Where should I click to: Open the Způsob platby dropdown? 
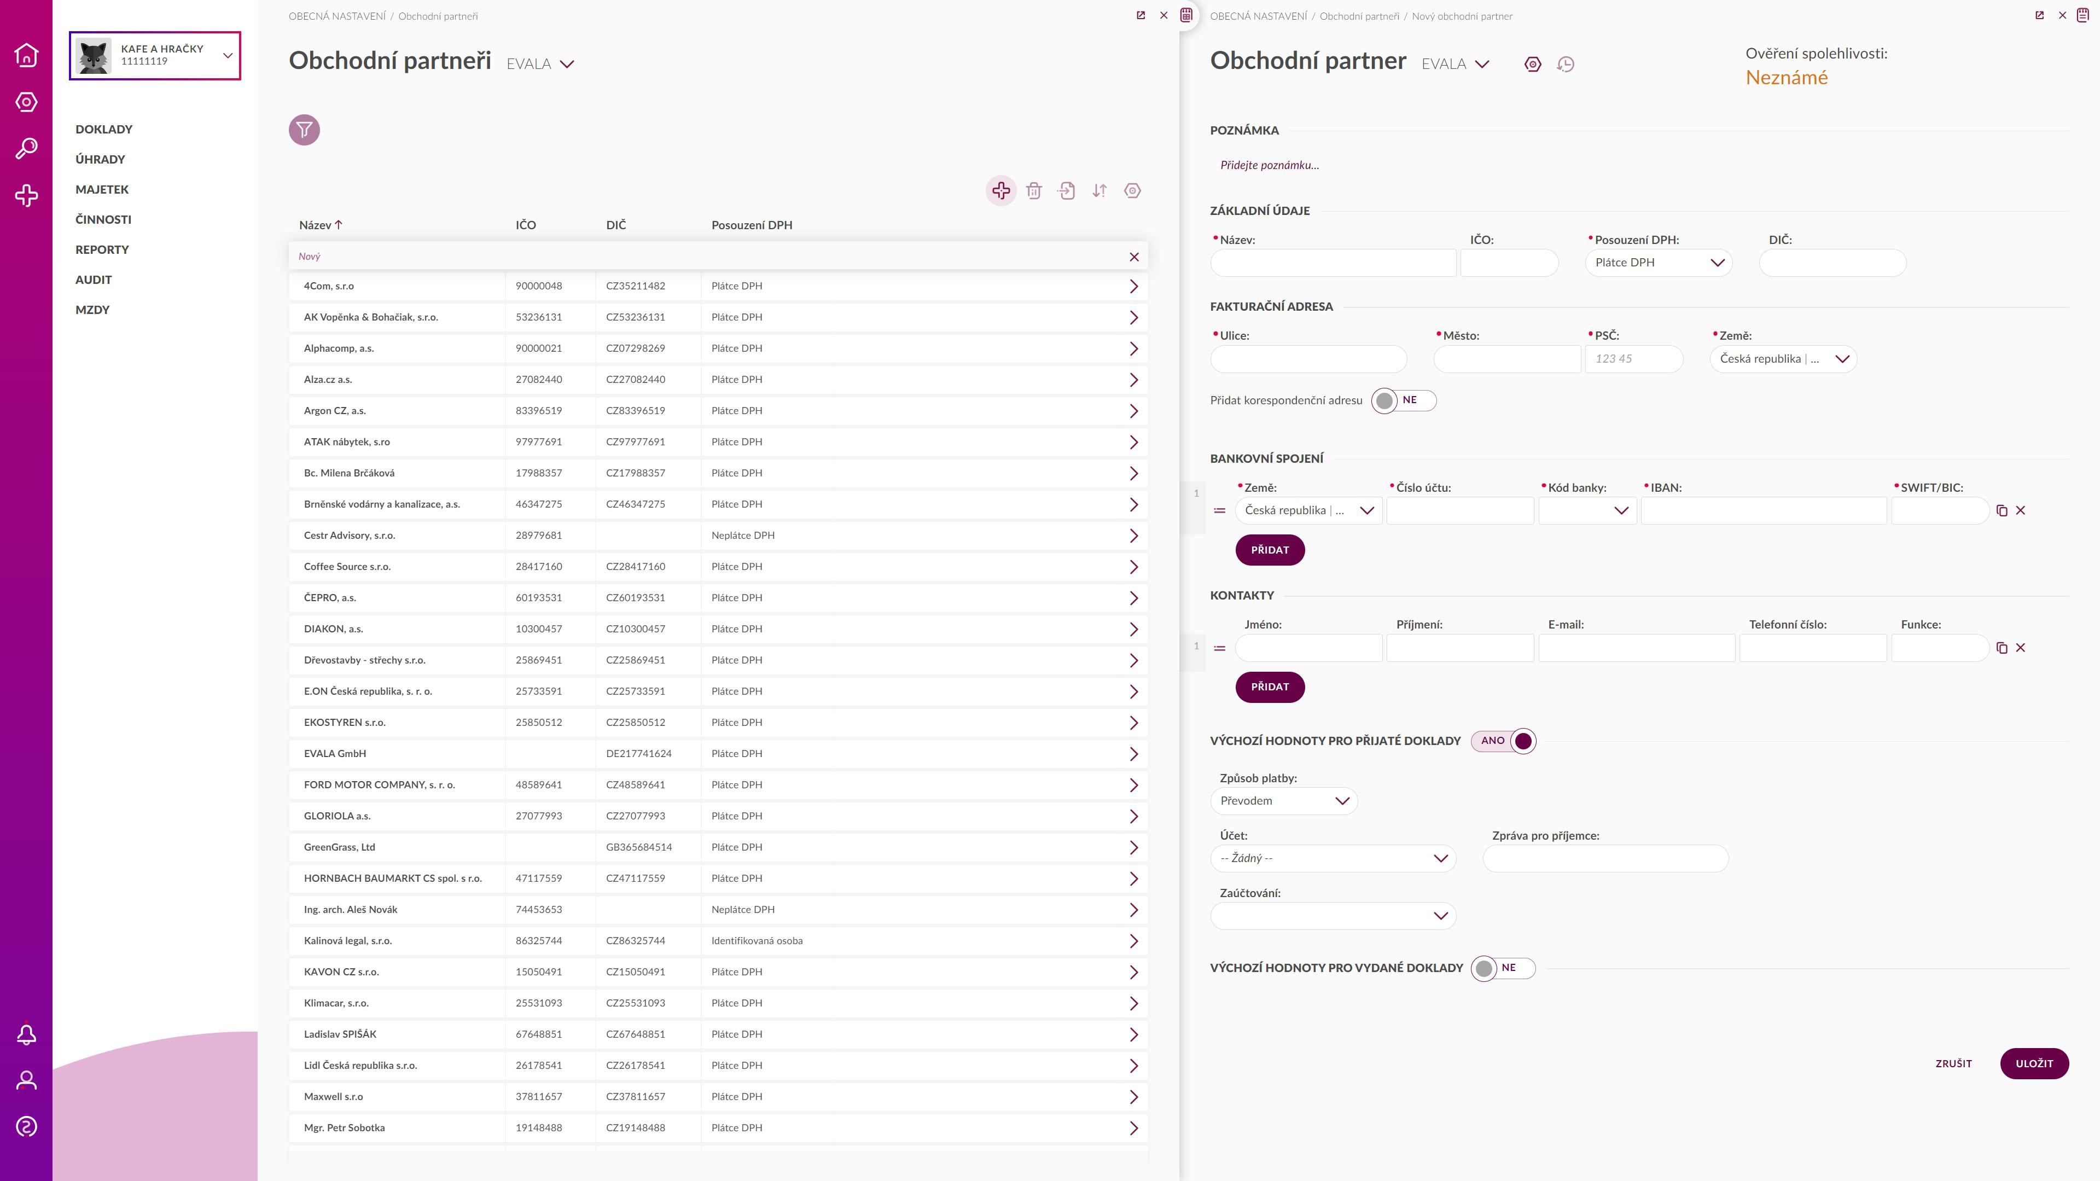coord(1283,801)
